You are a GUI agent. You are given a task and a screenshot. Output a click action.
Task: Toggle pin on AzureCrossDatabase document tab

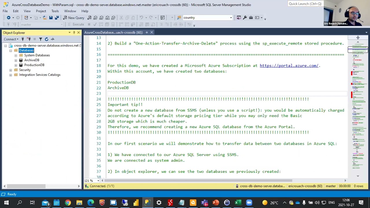pos(147,32)
